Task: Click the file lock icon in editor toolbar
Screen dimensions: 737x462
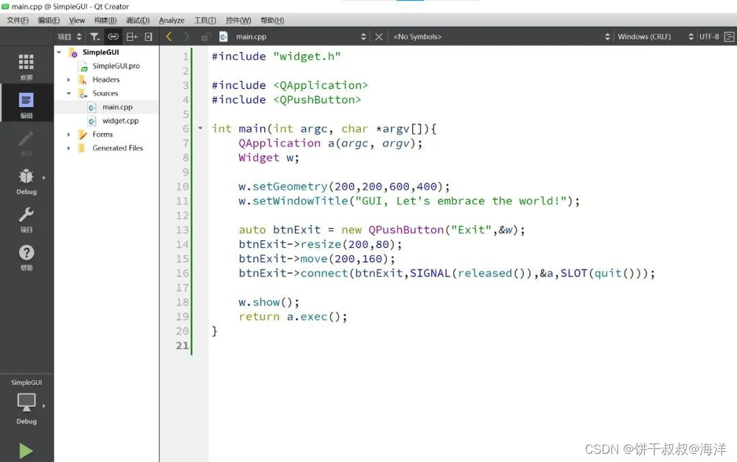Action: click(x=205, y=37)
